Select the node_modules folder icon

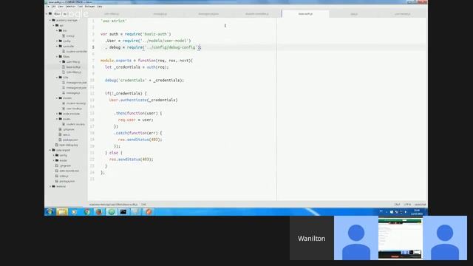click(61, 114)
